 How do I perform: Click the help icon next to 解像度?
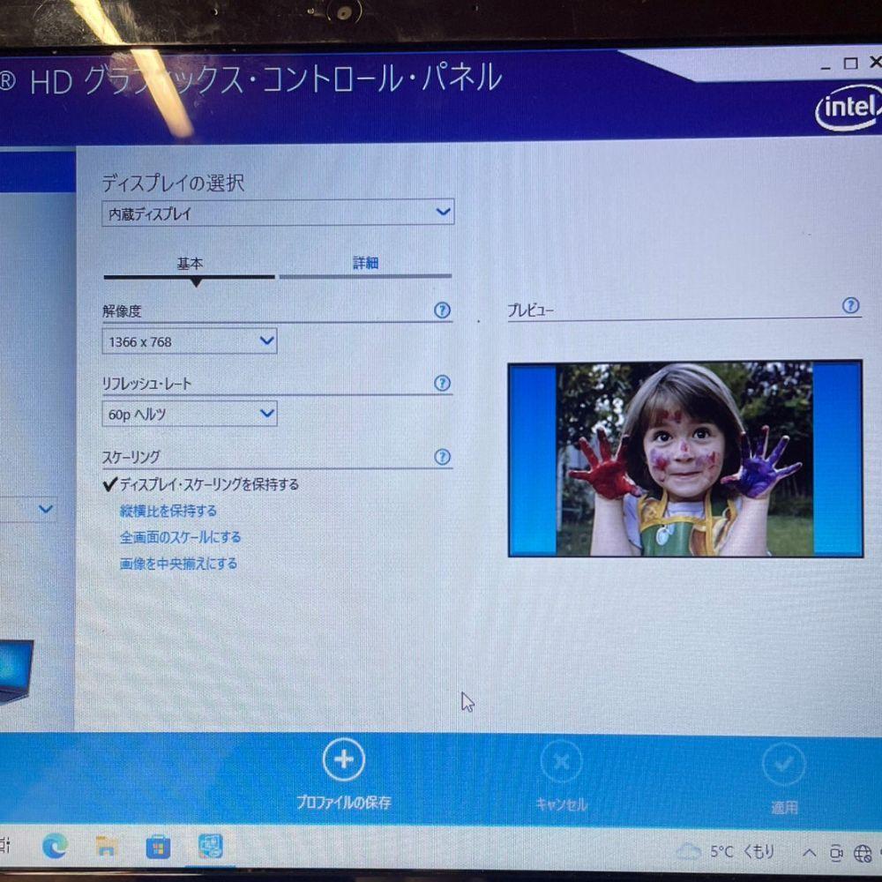(442, 310)
